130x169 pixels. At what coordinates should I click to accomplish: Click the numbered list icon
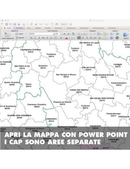click(x=84, y=34)
